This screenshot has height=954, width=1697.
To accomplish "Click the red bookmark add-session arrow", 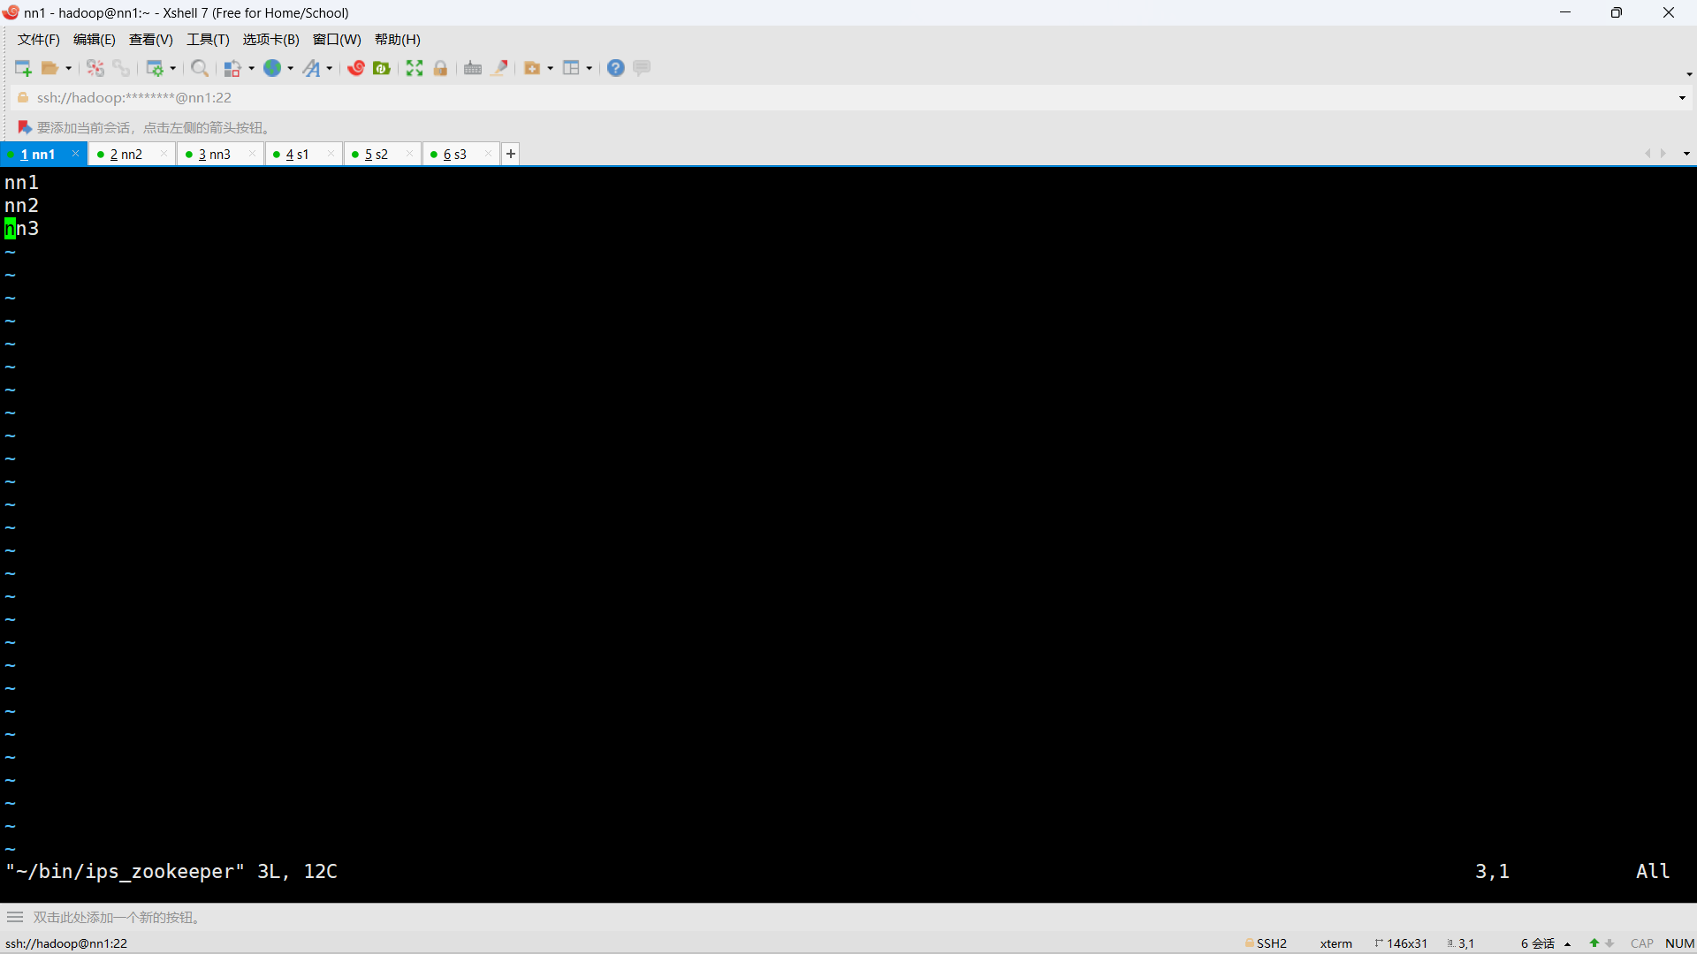I will (25, 127).
